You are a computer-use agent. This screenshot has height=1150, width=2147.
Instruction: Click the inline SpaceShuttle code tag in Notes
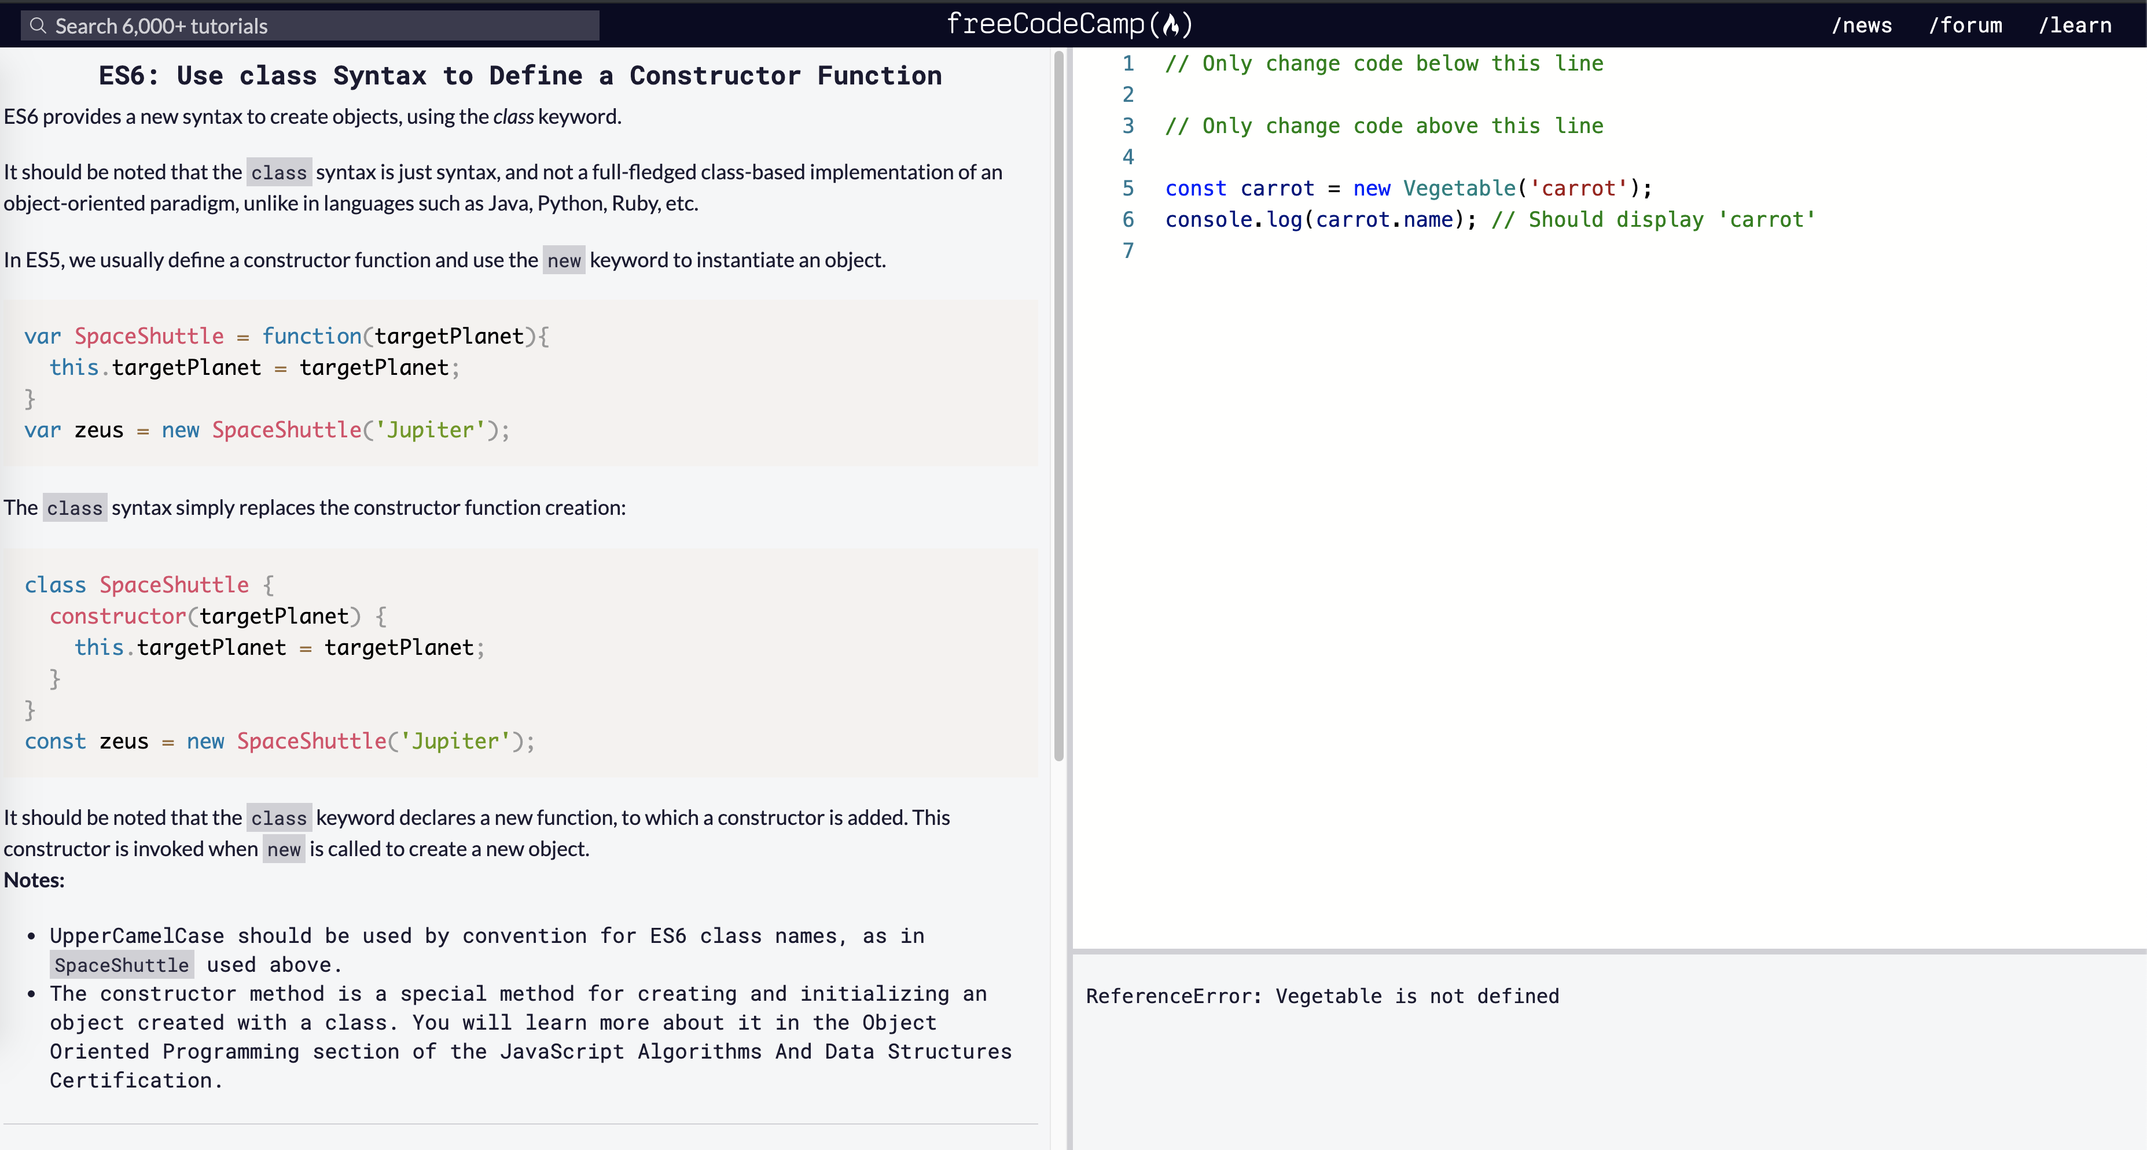point(122,965)
